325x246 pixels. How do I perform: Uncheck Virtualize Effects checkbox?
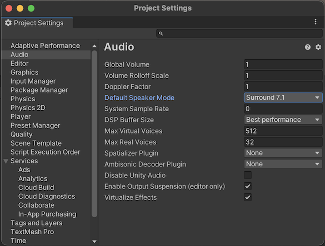[248, 197]
